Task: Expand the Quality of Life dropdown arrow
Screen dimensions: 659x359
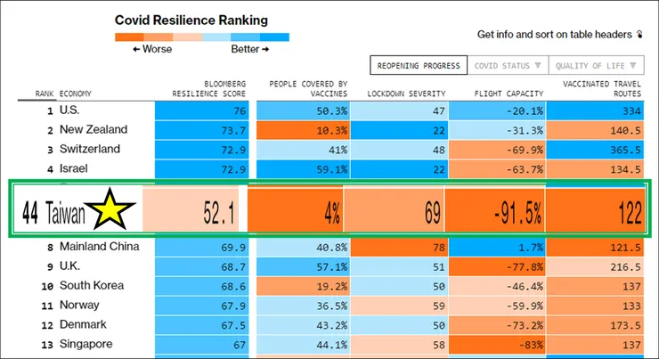Action: 632,66
